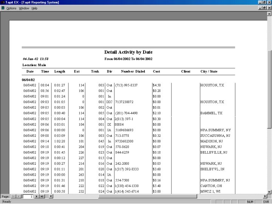The image size is (272, 204).
Task: Click the vertical scrollbar up arrow
Action: 269,14
